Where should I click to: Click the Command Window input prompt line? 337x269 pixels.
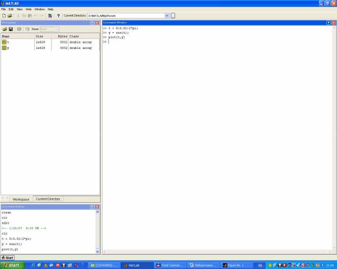[x=217, y=42]
